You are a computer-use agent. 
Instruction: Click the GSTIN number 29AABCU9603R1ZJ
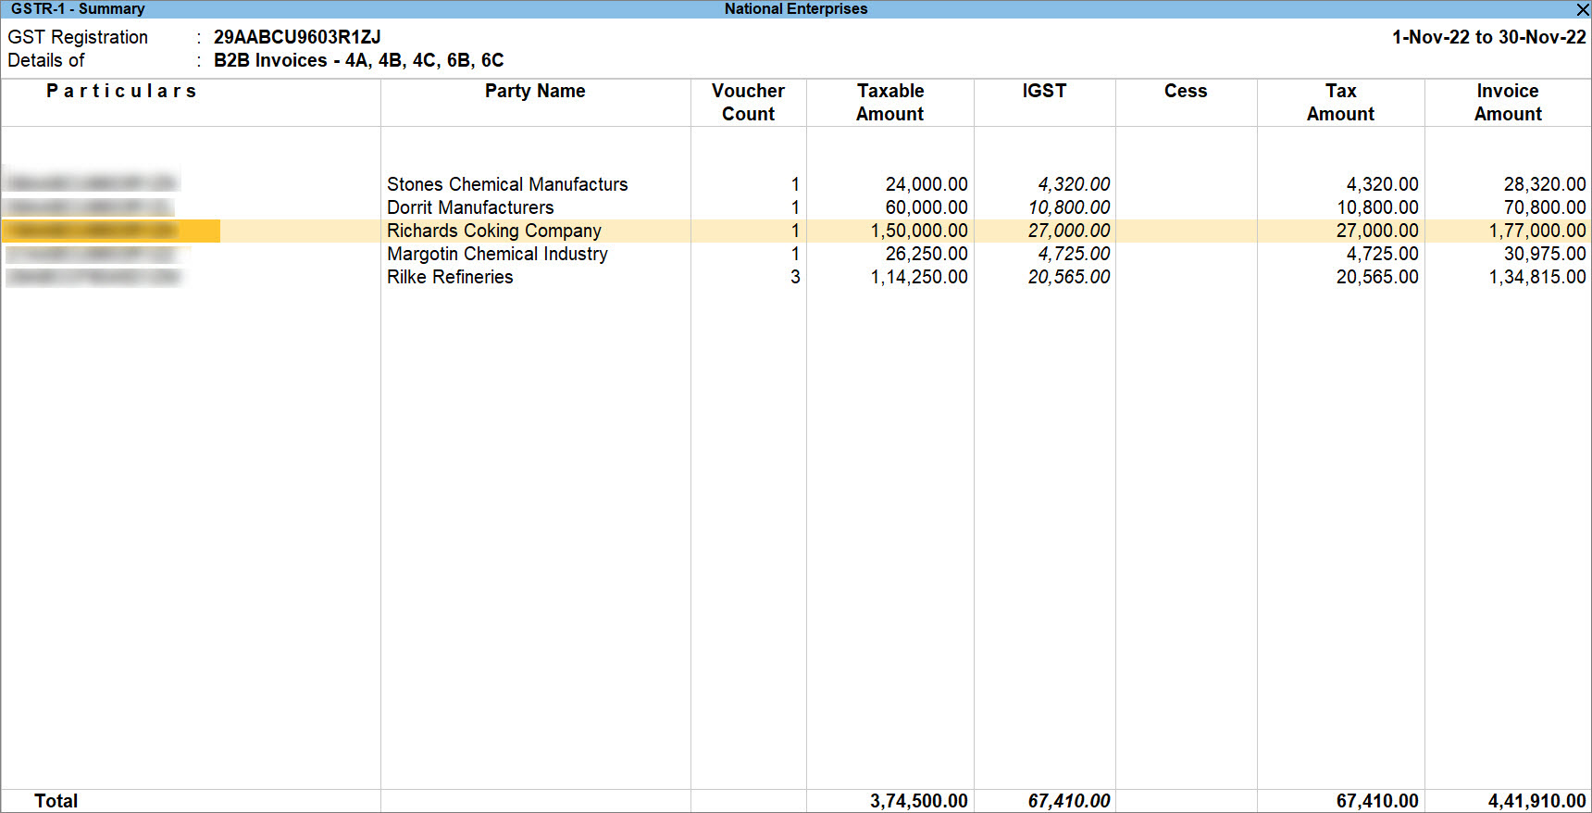pyautogui.click(x=297, y=37)
